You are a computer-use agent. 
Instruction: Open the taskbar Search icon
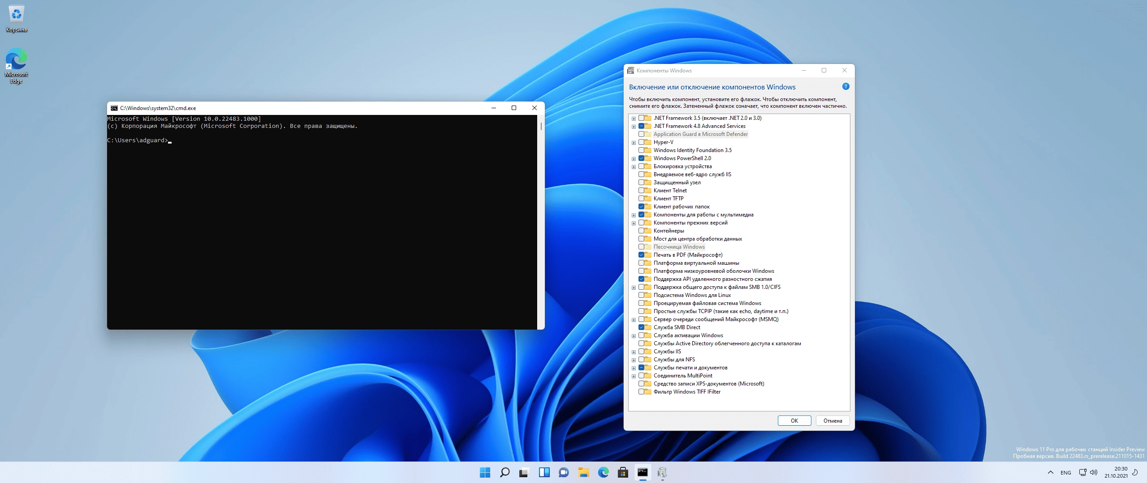pos(505,472)
